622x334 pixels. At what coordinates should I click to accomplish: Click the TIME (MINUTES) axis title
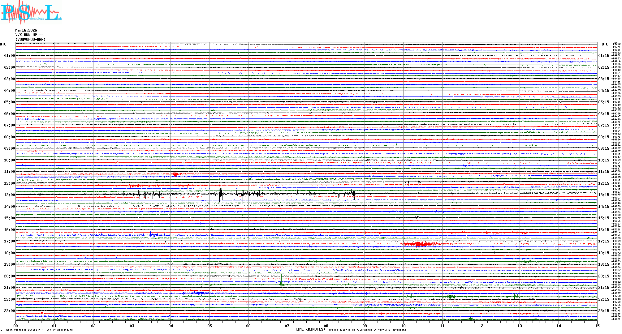coord(310,329)
